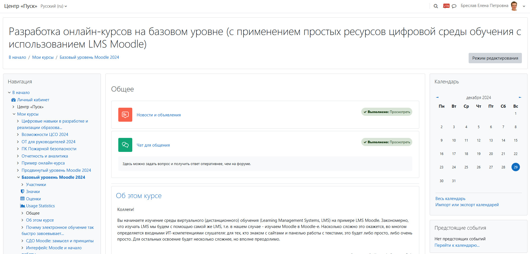Viewport: 530px width, 254px height.
Task: Click the Об этом курсе section heading
Action: (x=139, y=196)
